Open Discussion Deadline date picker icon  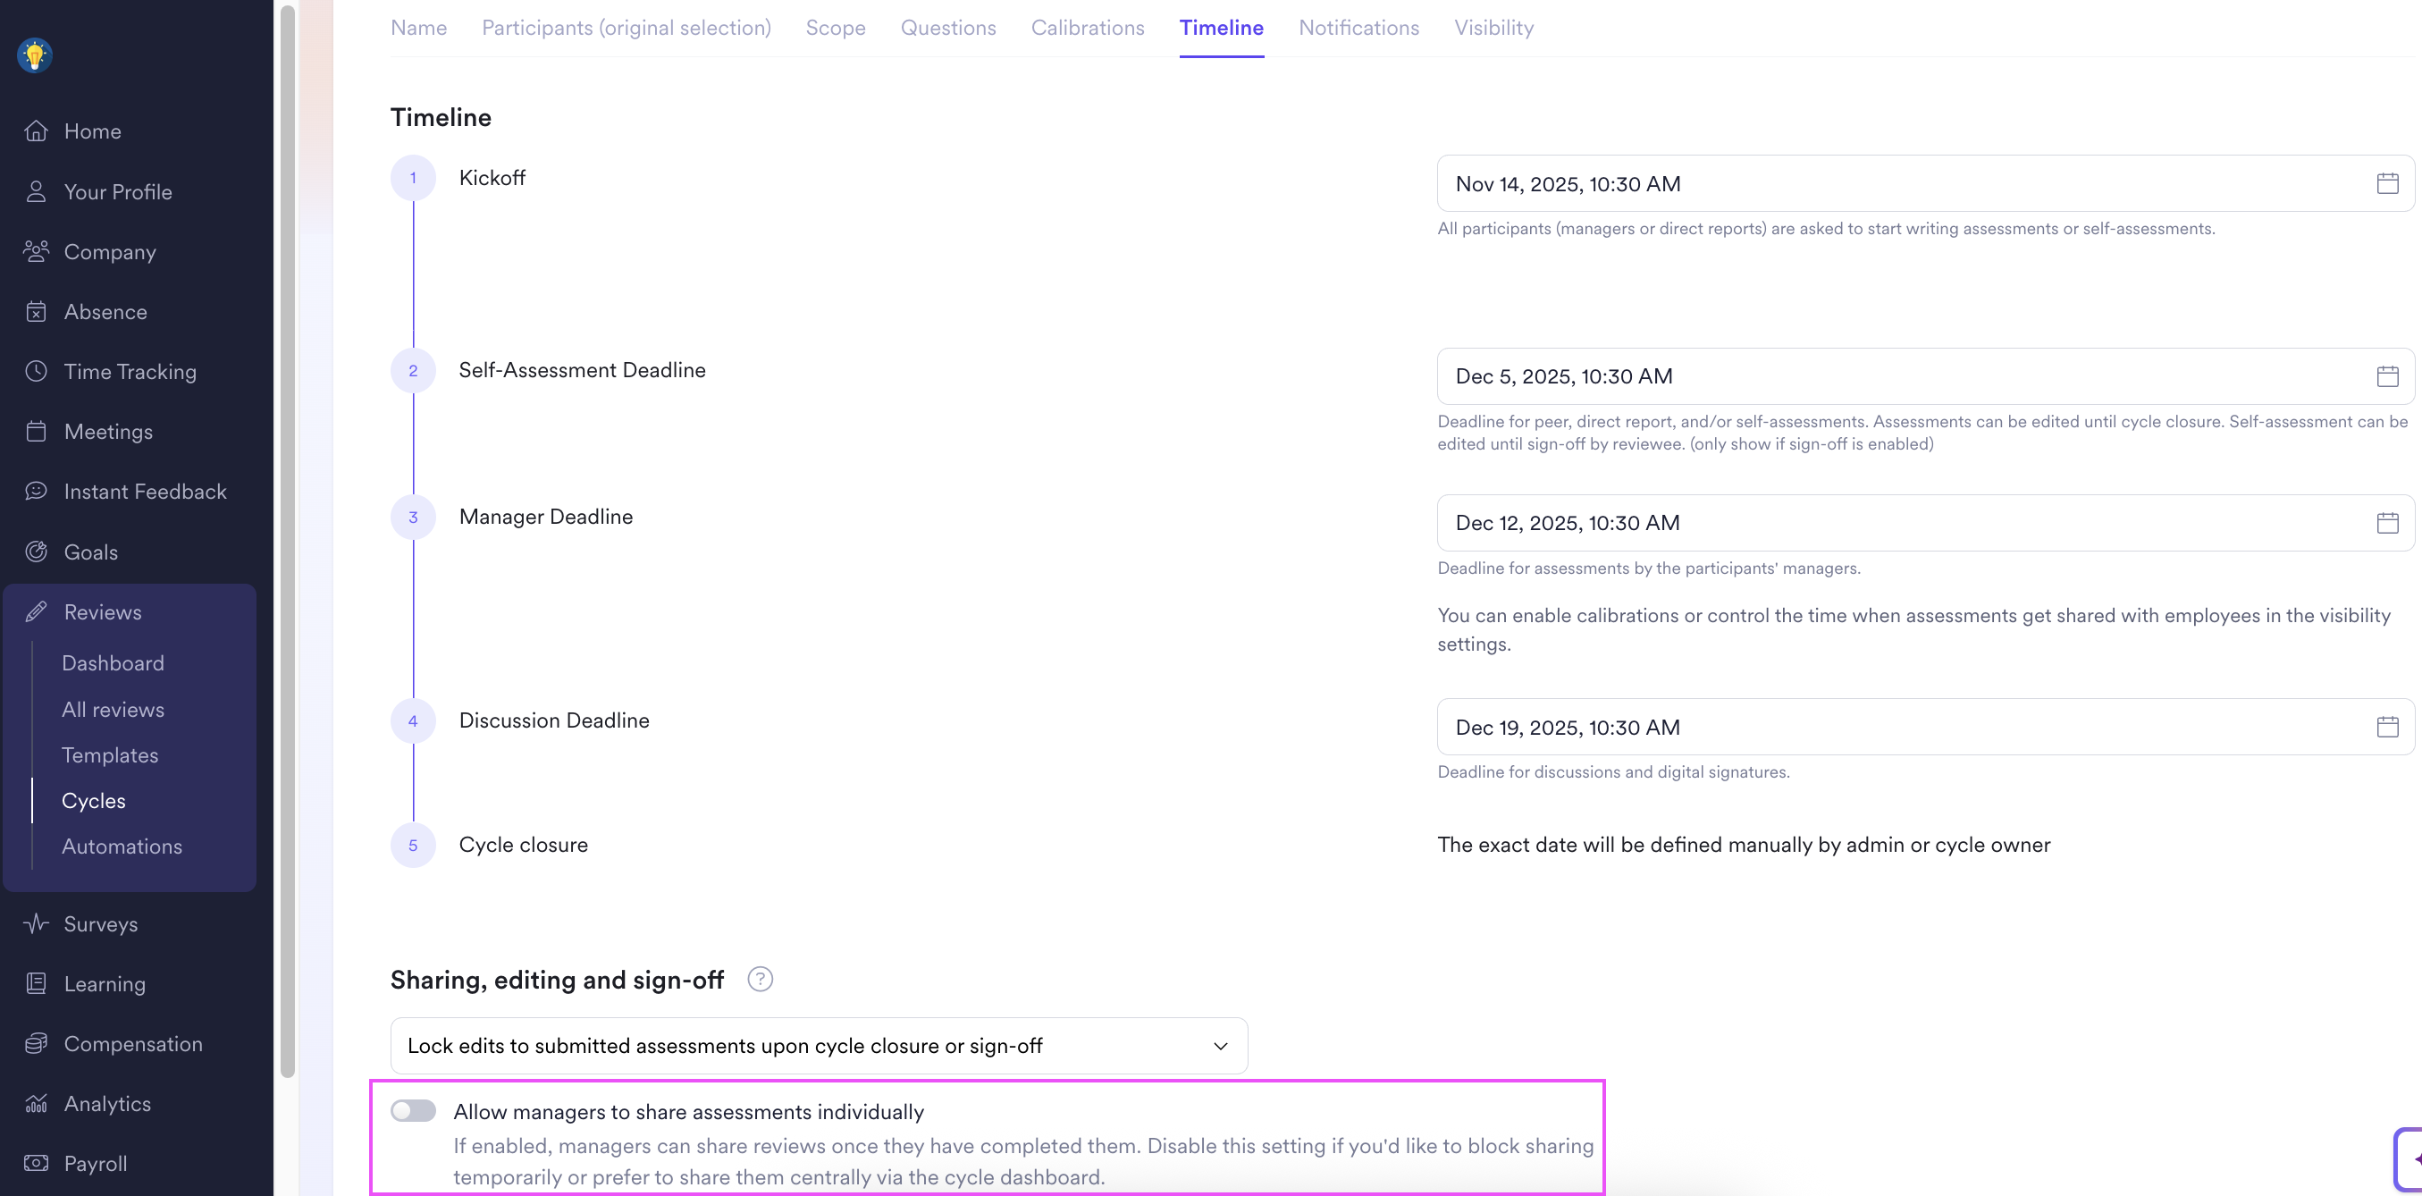2387,727
